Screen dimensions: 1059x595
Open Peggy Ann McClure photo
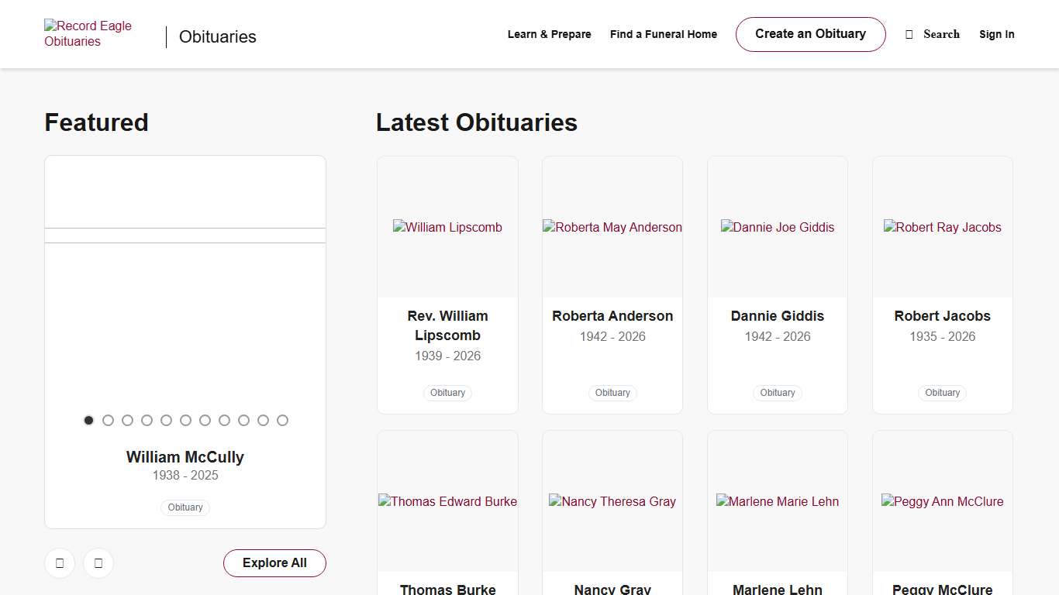[942, 501]
